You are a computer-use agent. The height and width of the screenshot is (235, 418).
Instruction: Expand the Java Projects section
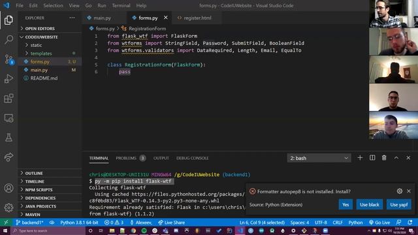tap(50, 206)
